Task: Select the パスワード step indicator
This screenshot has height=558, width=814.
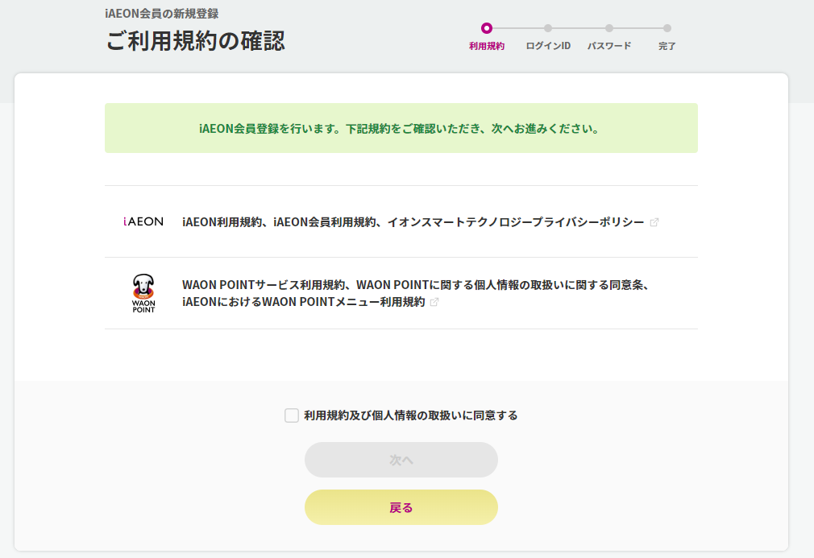Action: point(609,36)
